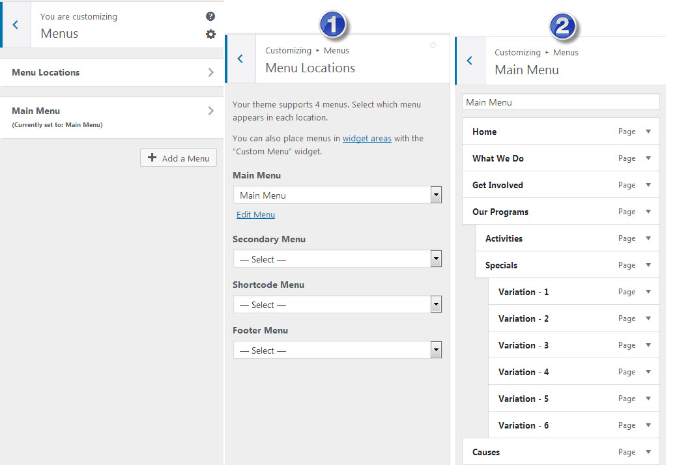Click back arrow in Main Menu panel
Image resolution: width=677 pixels, height=465 pixels.
(470, 61)
